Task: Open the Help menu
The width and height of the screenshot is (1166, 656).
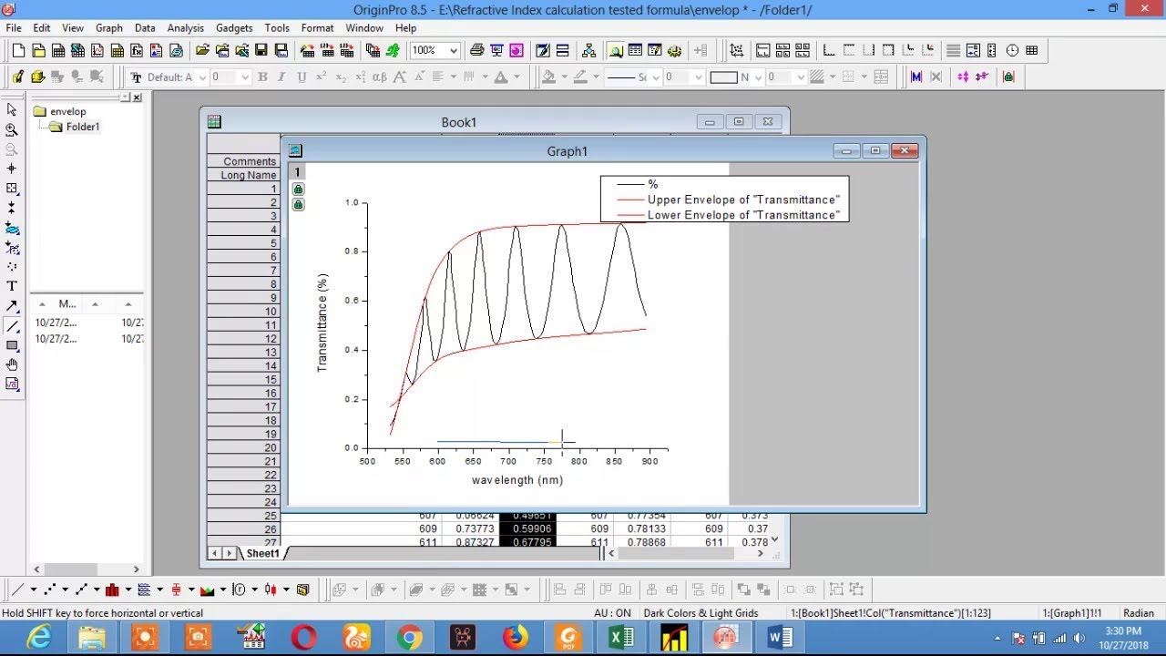Action: pyautogui.click(x=405, y=28)
